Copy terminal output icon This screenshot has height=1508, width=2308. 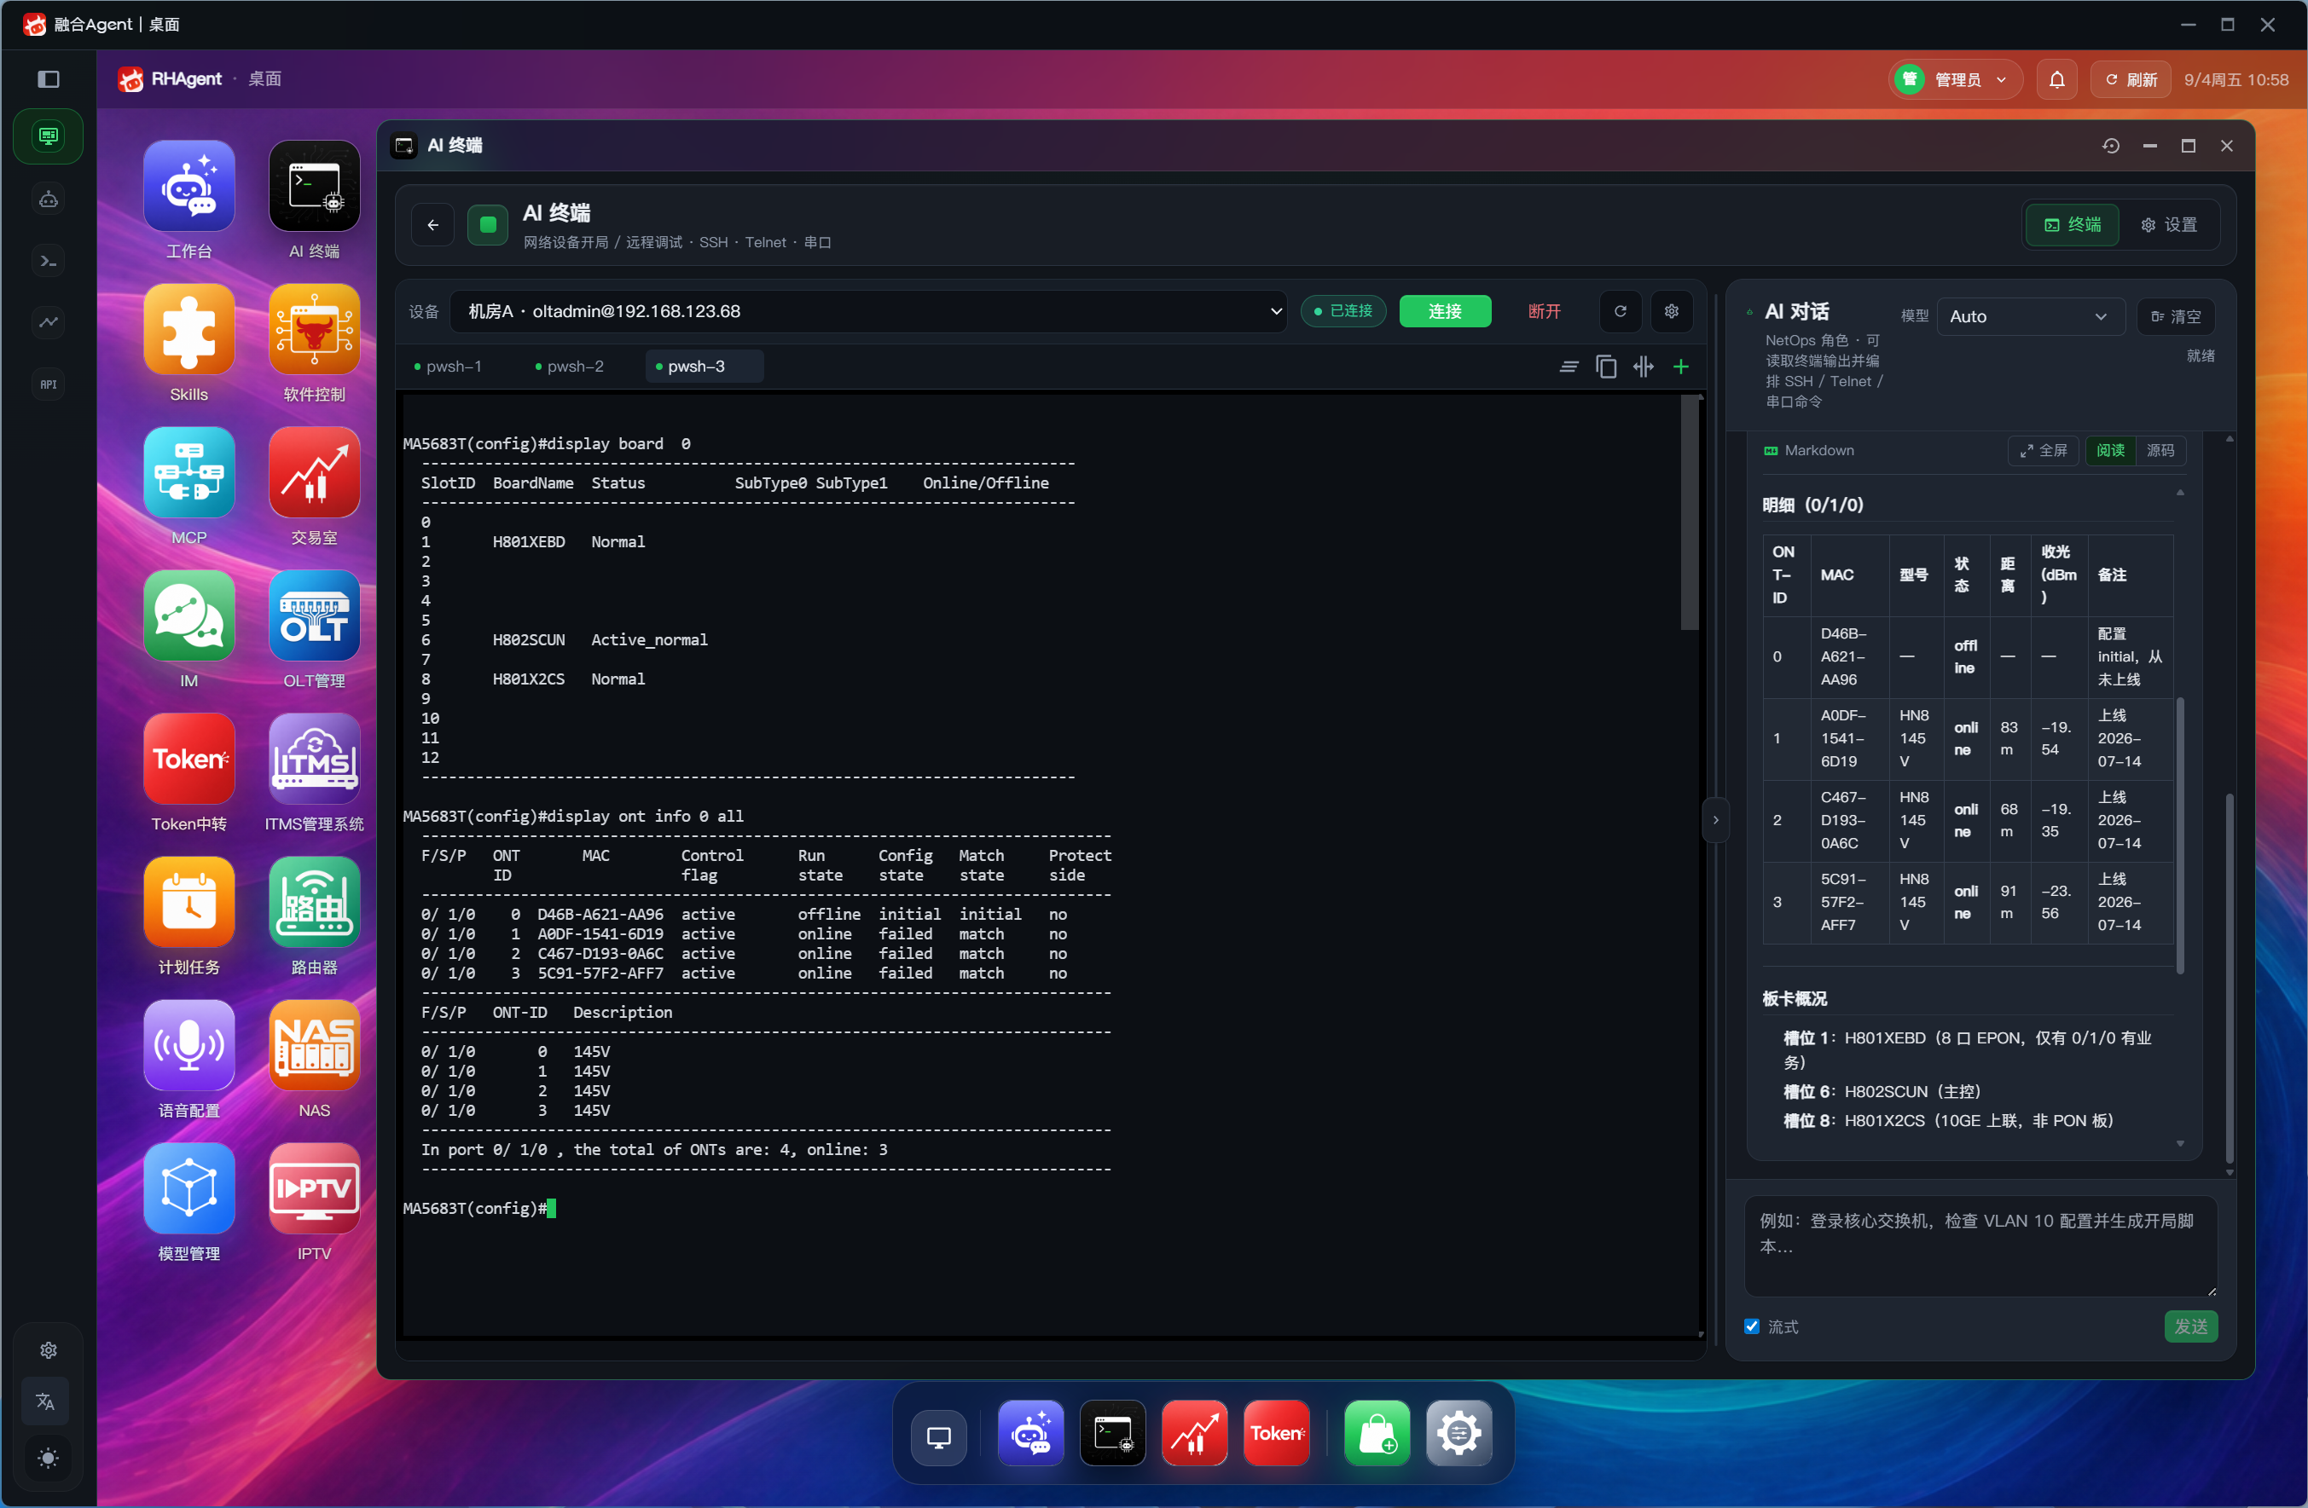(1606, 367)
